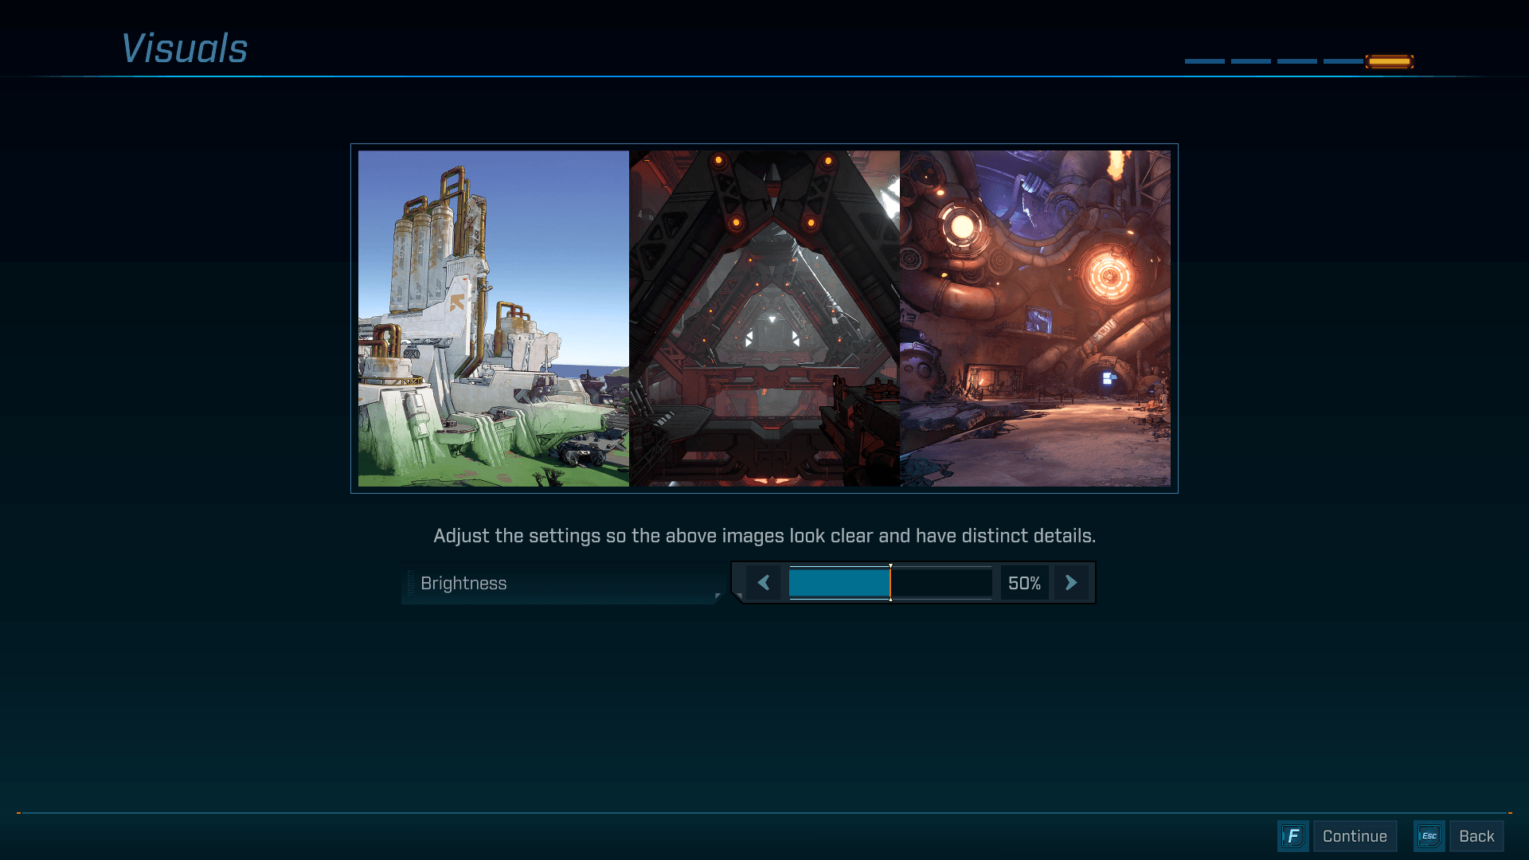The image size is (1529, 860).
Task: Click the bright outdoor refinery preview image
Action: [494, 319]
